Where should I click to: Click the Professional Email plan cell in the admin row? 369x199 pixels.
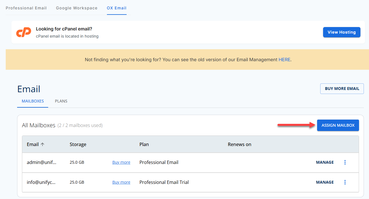coord(159,162)
